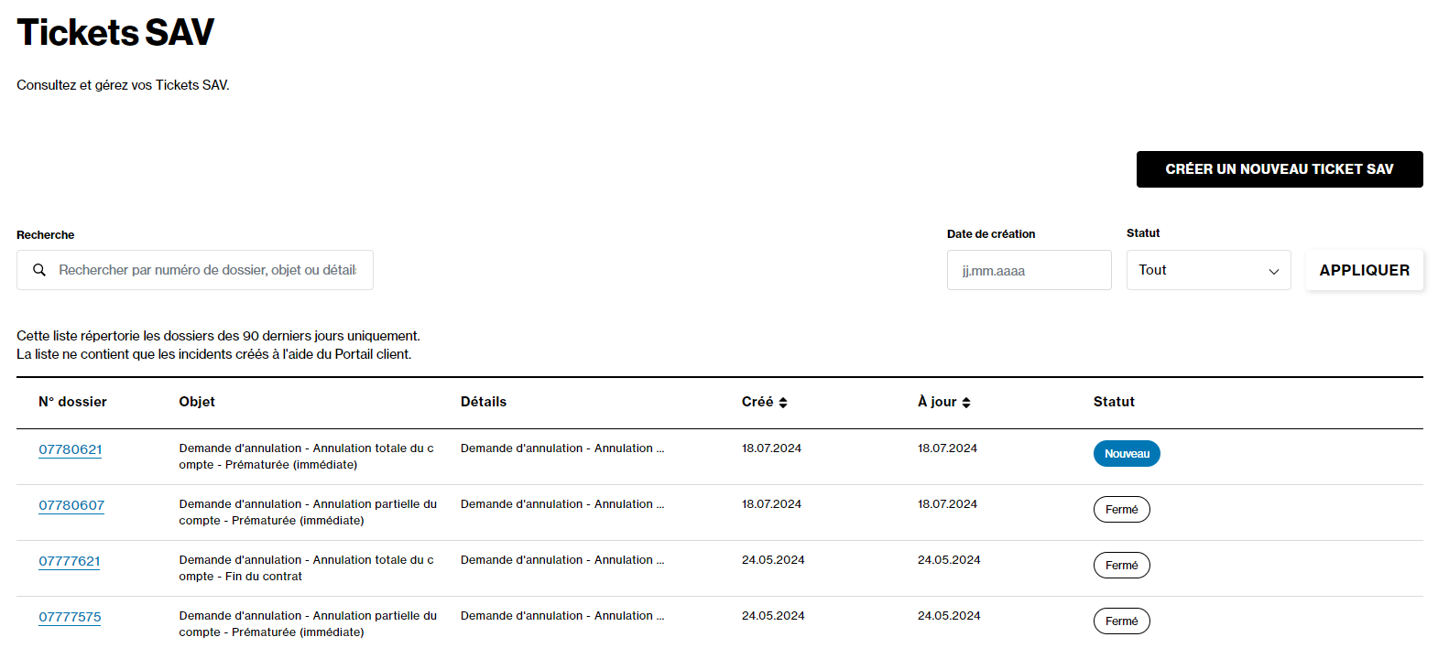Sort by the À jour column arrows
This screenshot has height=648, width=1438.
click(966, 403)
